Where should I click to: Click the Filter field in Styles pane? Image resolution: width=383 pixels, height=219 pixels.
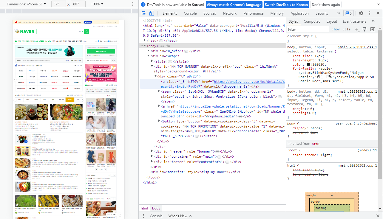307,29
